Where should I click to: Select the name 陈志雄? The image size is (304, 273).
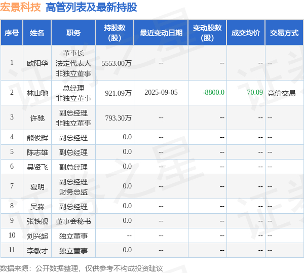point(37,152)
